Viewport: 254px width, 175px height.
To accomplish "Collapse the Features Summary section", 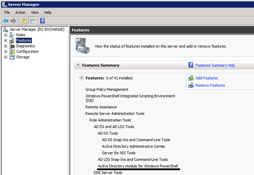I will [x=78, y=65].
